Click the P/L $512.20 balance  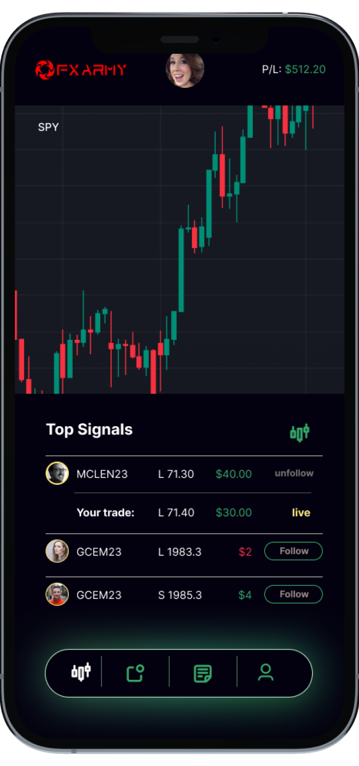click(294, 69)
